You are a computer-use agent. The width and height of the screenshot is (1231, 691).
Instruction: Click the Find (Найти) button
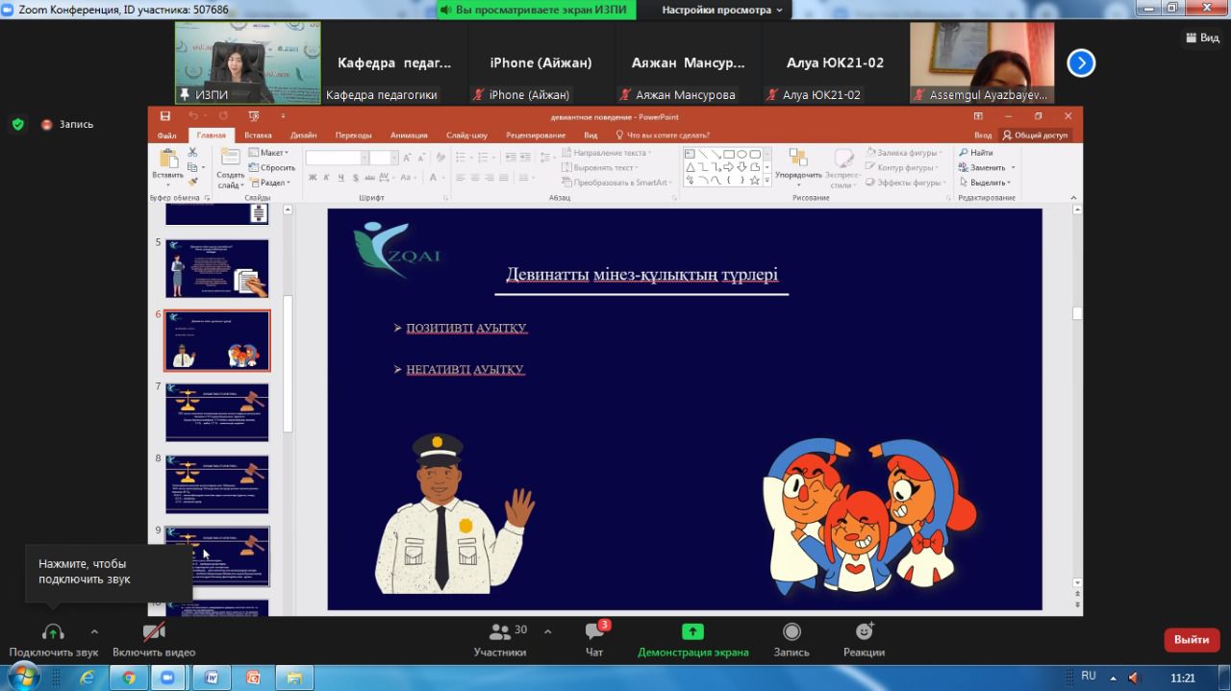click(976, 153)
